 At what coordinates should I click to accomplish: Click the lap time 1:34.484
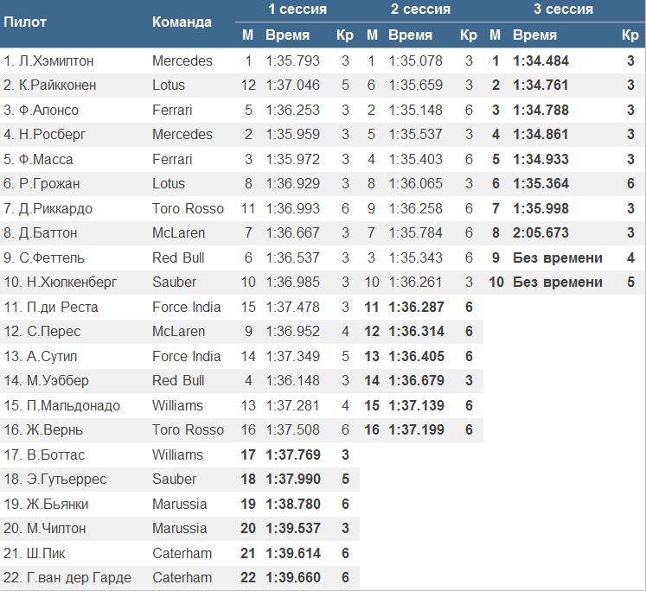coord(540,60)
